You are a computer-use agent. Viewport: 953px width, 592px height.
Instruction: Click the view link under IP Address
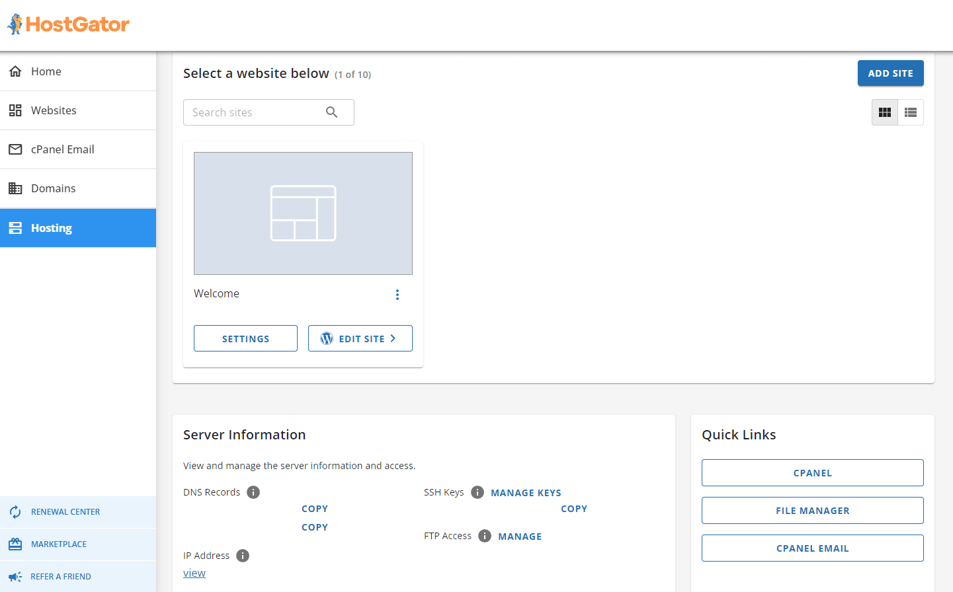coord(194,573)
